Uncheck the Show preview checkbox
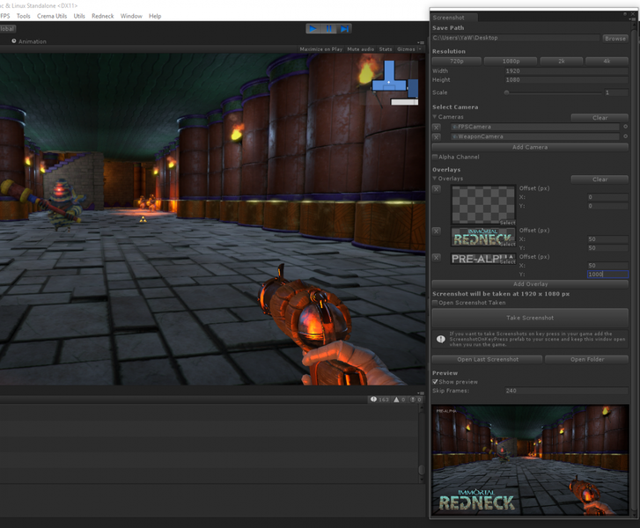This screenshot has height=528, width=640. click(435, 382)
